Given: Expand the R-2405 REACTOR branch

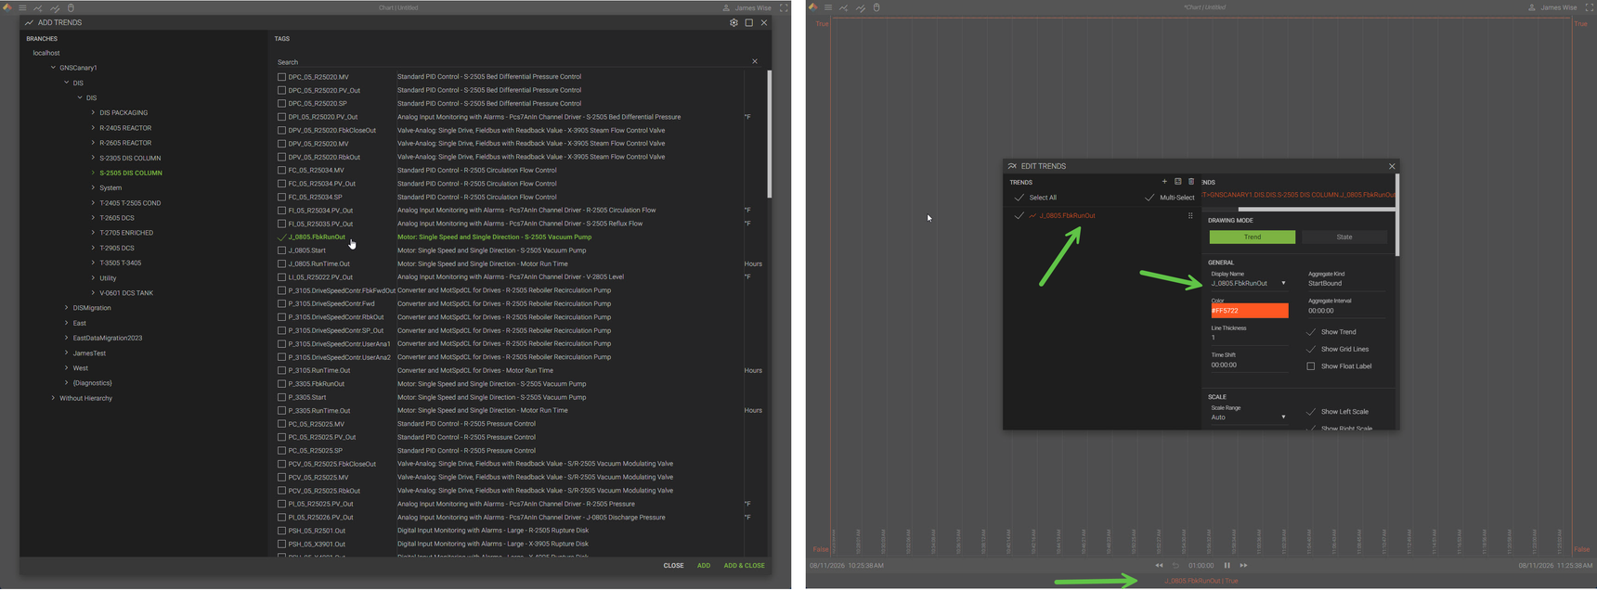Looking at the screenshot, I should click(x=93, y=128).
